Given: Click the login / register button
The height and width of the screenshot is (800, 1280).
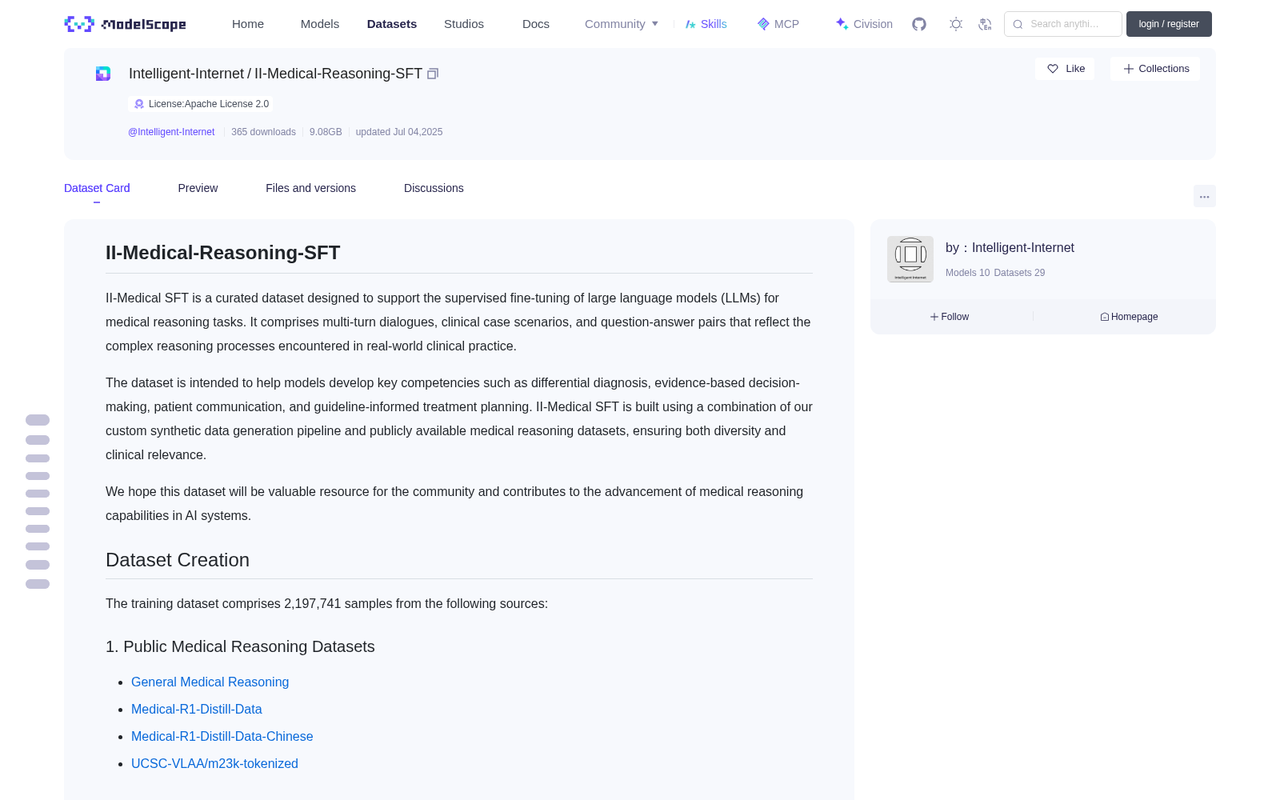Looking at the screenshot, I should [1169, 24].
